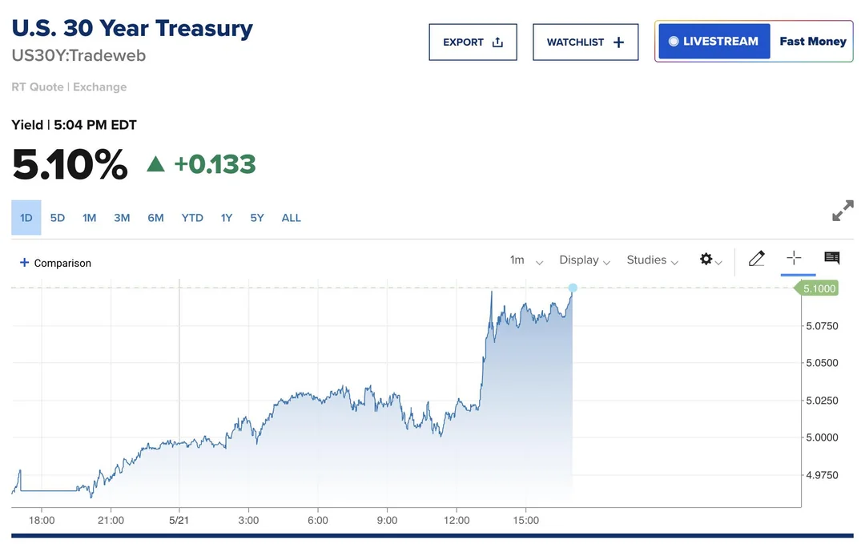
Task: Select the 1D range toggle
Action: tap(26, 218)
